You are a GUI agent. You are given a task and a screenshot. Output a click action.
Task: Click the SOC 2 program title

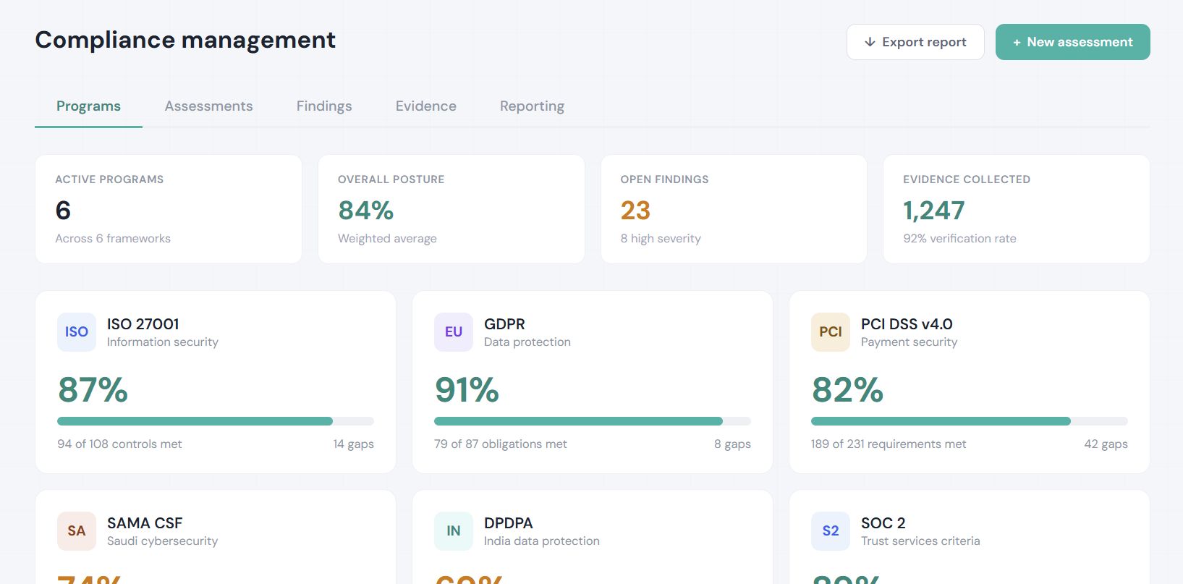tap(883, 523)
